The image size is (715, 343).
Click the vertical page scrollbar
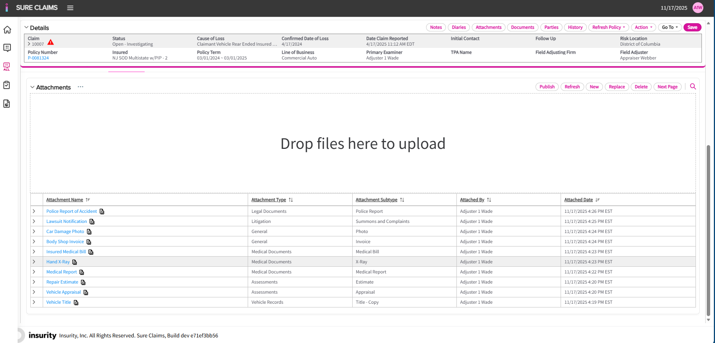tap(708, 224)
